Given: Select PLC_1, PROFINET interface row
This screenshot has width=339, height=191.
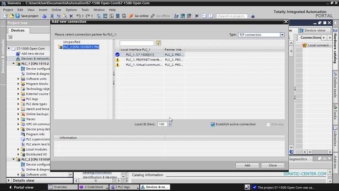Looking at the screenshot, I should pyautogui.click(x=150, y=59).
